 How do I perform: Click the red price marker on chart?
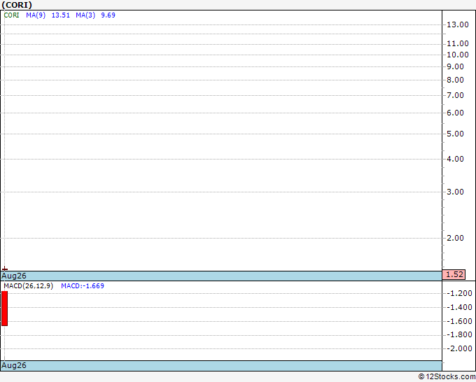click(5, 269)
